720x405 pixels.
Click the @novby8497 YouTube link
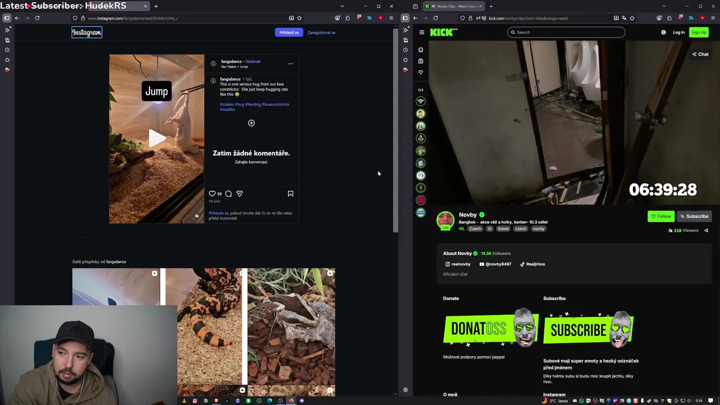pos(496,264)
